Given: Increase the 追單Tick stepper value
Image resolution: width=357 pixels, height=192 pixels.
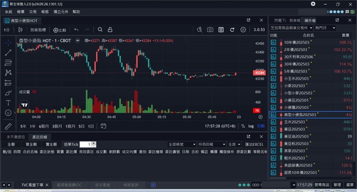Looking at the screenshot, I should tap(94, 143).
